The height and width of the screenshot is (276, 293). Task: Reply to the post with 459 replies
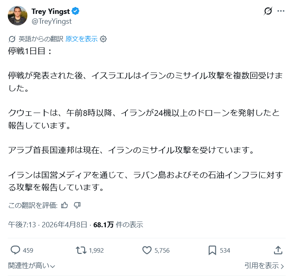coord(16,250)
